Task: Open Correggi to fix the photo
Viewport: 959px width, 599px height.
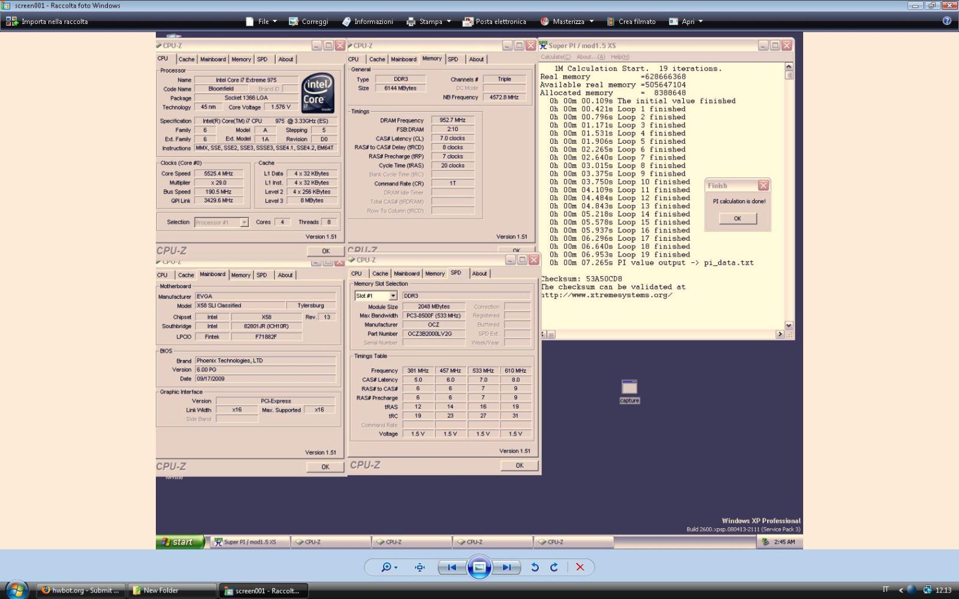Action: click(x=309, y=22)
